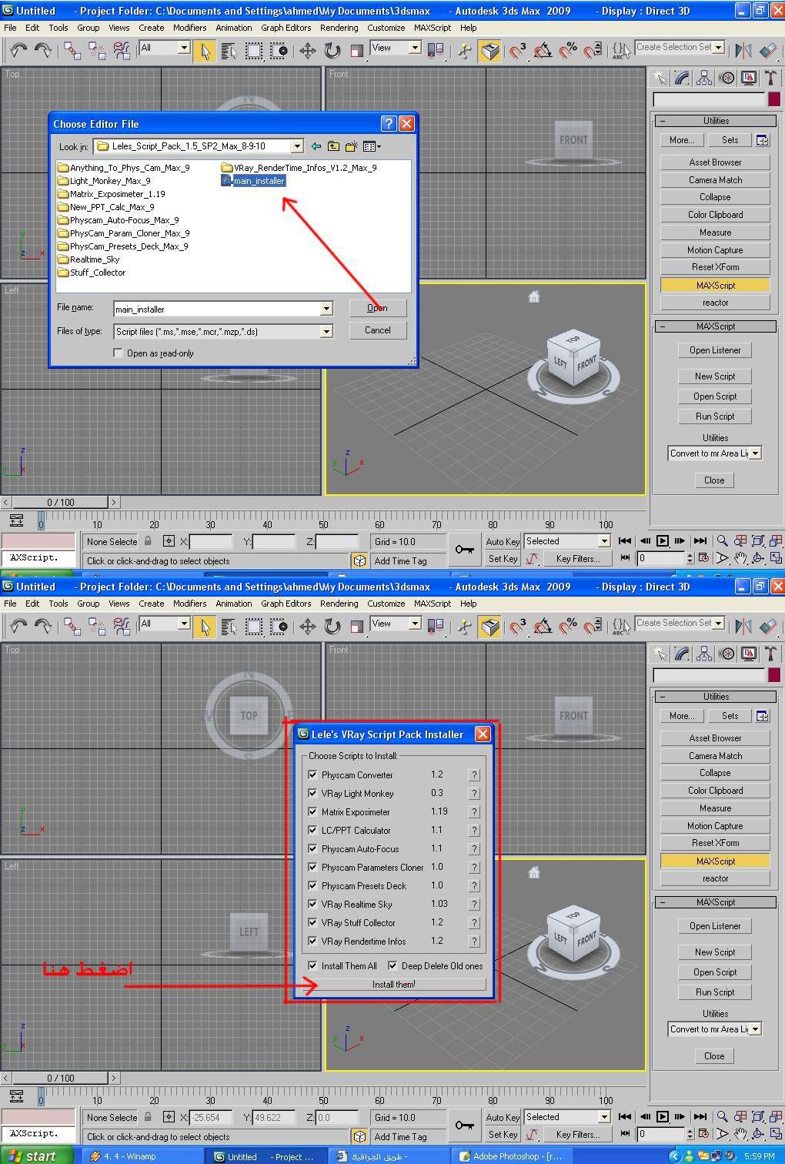Screen dimensions: 785x1164
Task: Create new folder in Choose Editor File dialog
Action: (x=352, y=146)
